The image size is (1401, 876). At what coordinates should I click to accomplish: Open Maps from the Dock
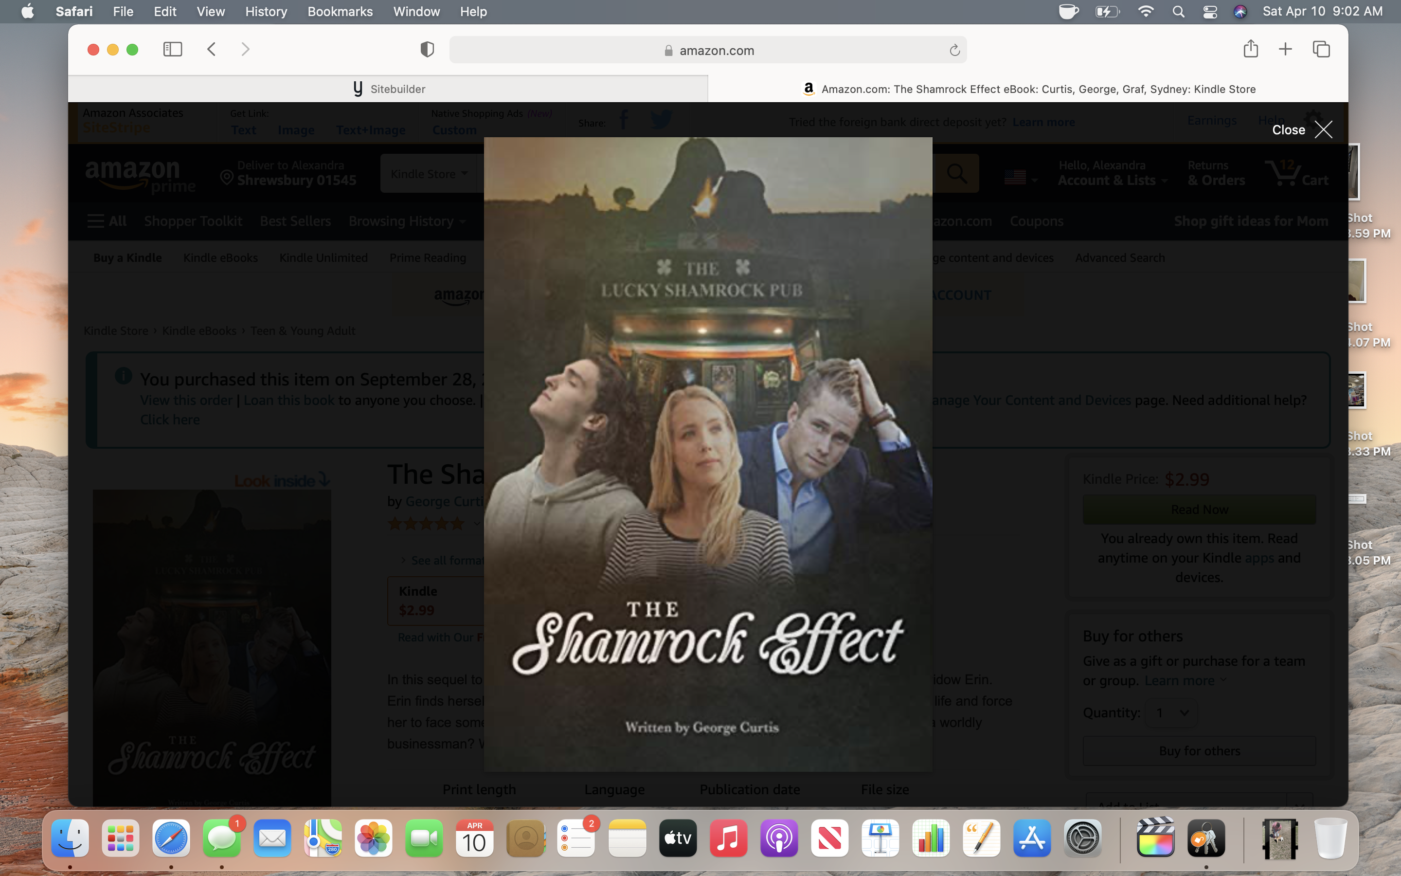point(323,838)
